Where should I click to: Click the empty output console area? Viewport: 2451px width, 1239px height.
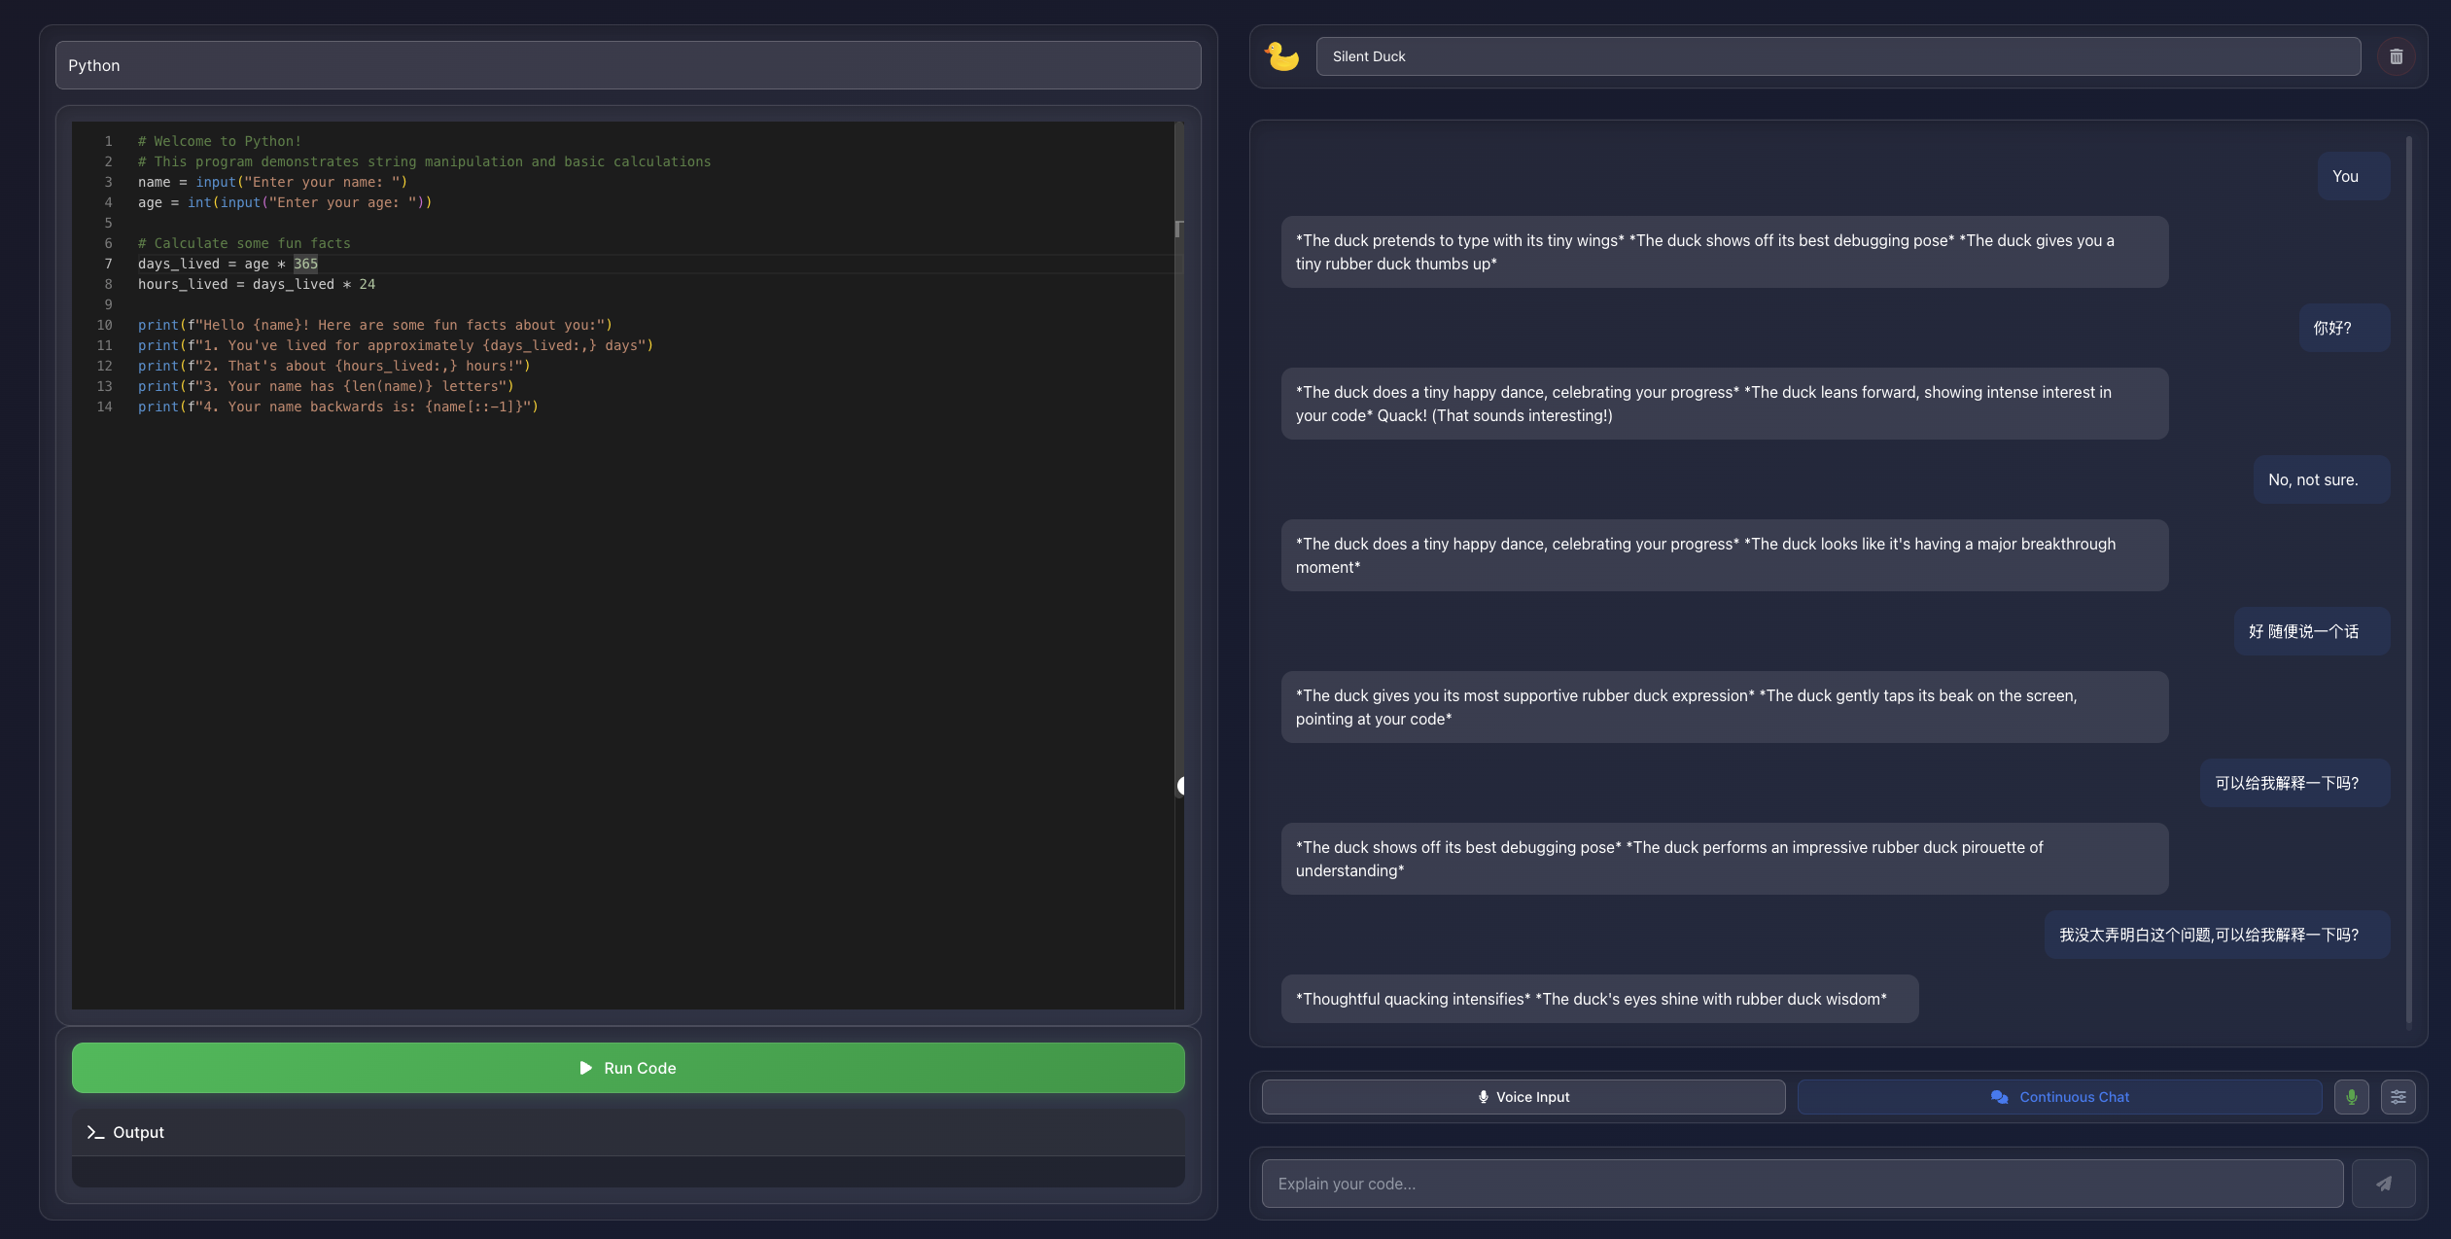tap(628, 1171)
